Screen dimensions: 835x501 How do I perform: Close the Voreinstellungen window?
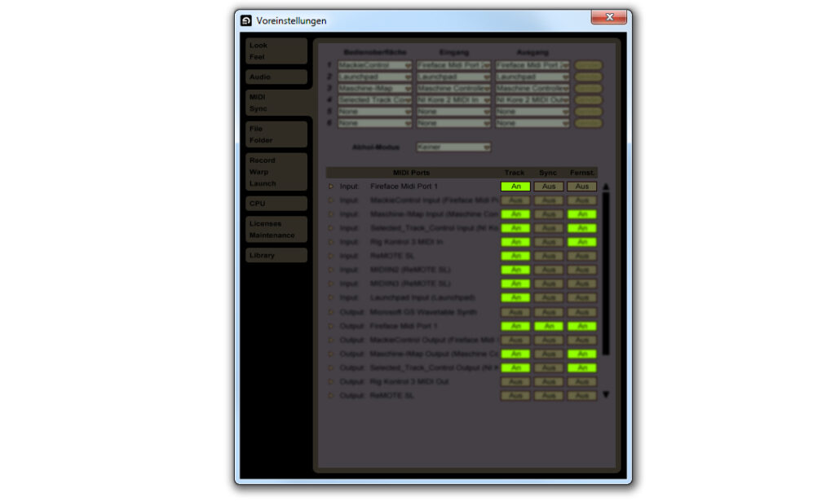point(609,17)
